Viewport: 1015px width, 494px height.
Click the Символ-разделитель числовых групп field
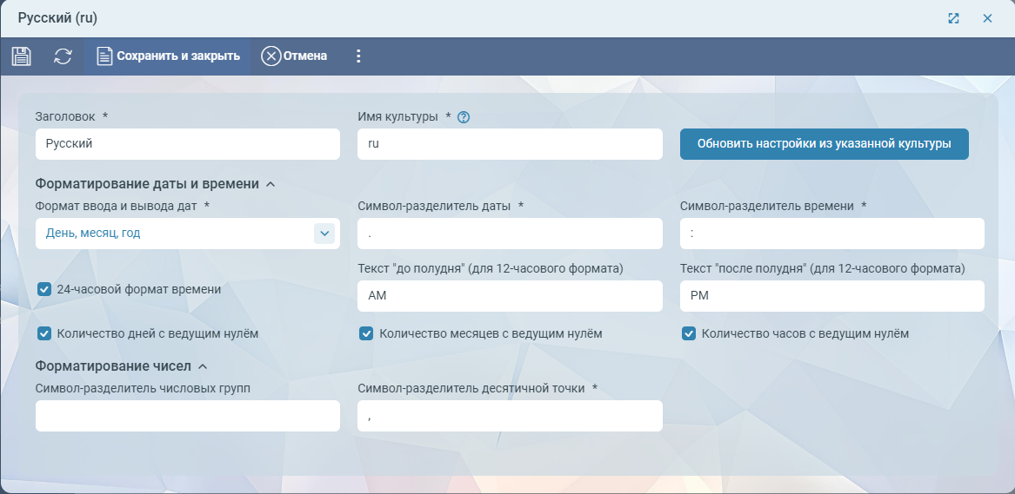[187, 416]
